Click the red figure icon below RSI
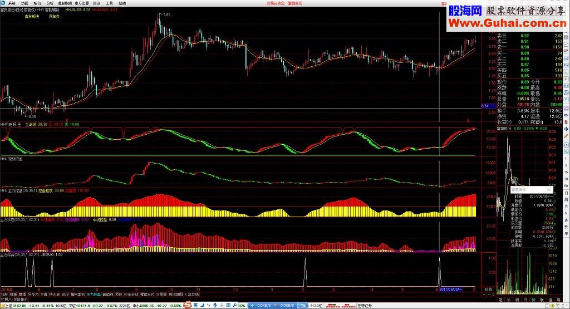Screen dimensions: 570x309 click(x=566, y=122)
